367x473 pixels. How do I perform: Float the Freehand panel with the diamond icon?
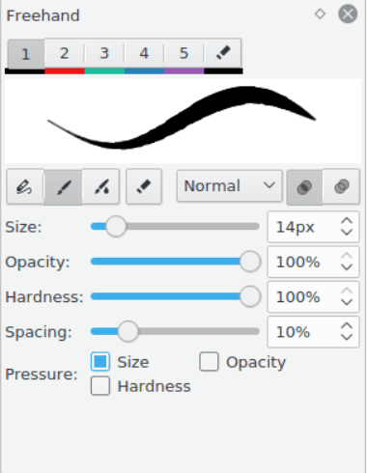coord(320,14)
